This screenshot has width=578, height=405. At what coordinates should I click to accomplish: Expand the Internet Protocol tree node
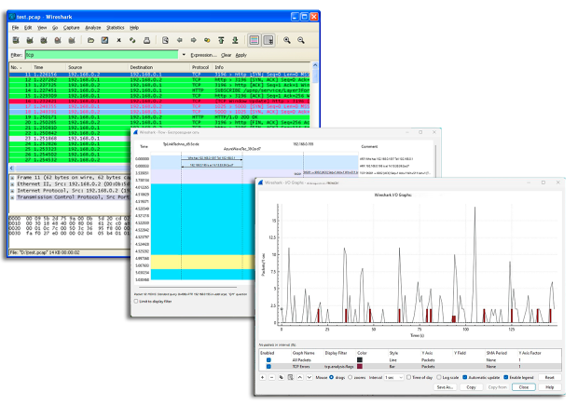(12, 191)
